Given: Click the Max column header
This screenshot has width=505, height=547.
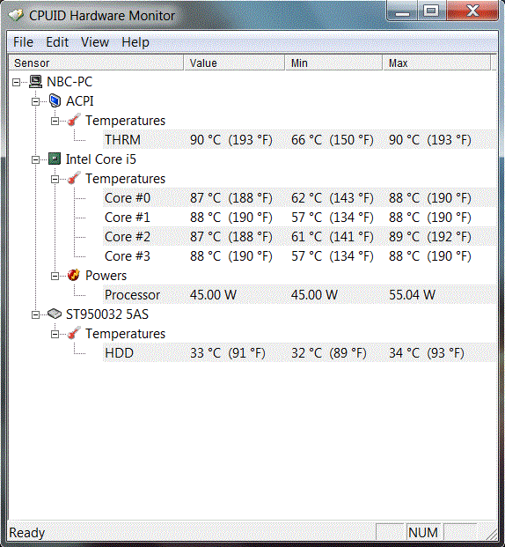Looking at the screenshot, I should pos(436,63).
